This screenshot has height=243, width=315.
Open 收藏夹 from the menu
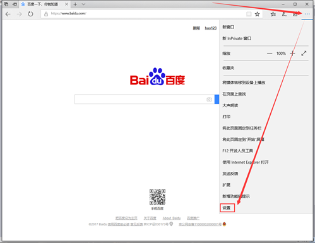[229, 68]
